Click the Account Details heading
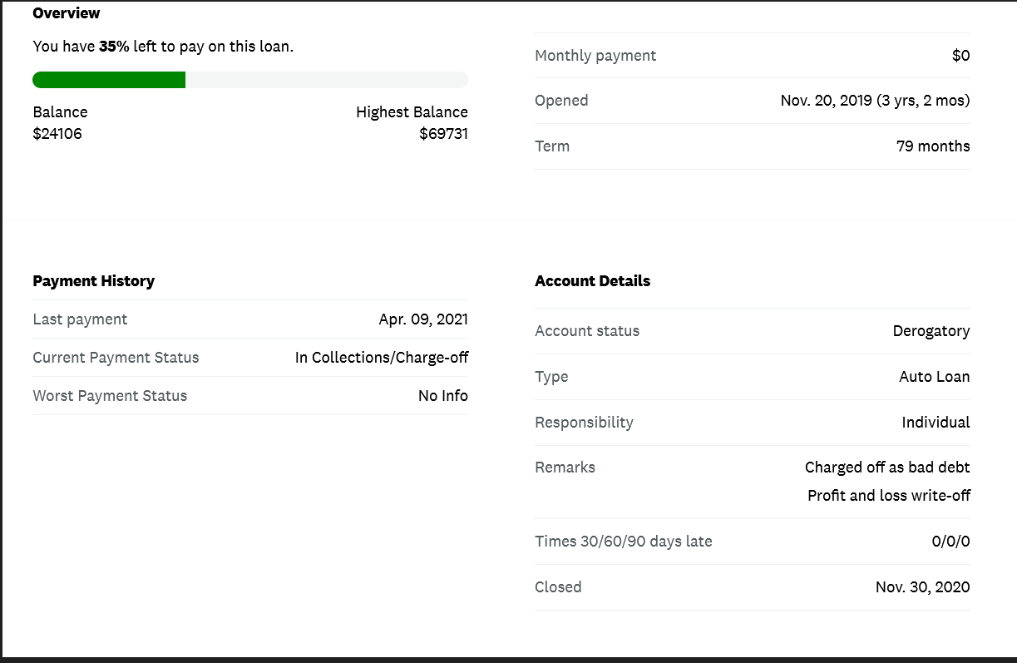The width and height of the screenshot is (1017, 663). (593, 281)
